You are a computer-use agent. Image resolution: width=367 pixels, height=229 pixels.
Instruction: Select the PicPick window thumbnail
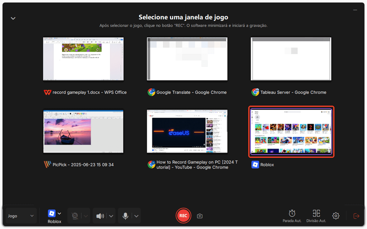point(83,131)
